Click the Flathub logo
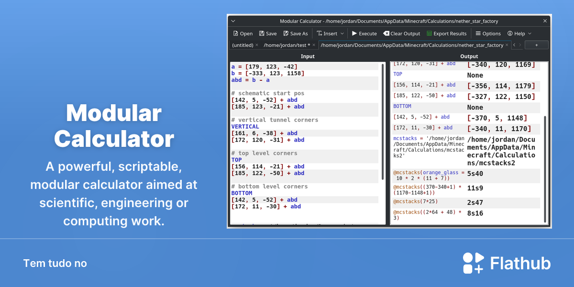Image resolution: width=574 pixels, height=287 pixels. pyautogui.click(x=507, y=263)
